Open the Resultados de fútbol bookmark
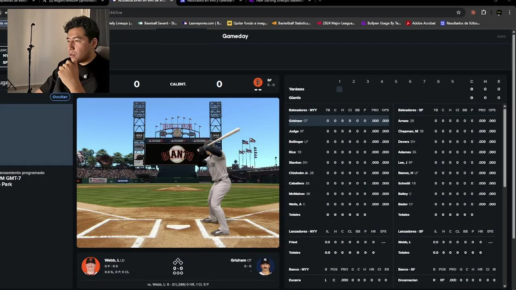516x290 pixels. (x=460, y=23)
